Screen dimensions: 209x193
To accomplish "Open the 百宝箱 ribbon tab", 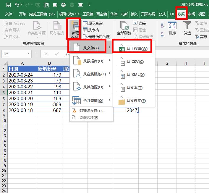I will [102, 14].
